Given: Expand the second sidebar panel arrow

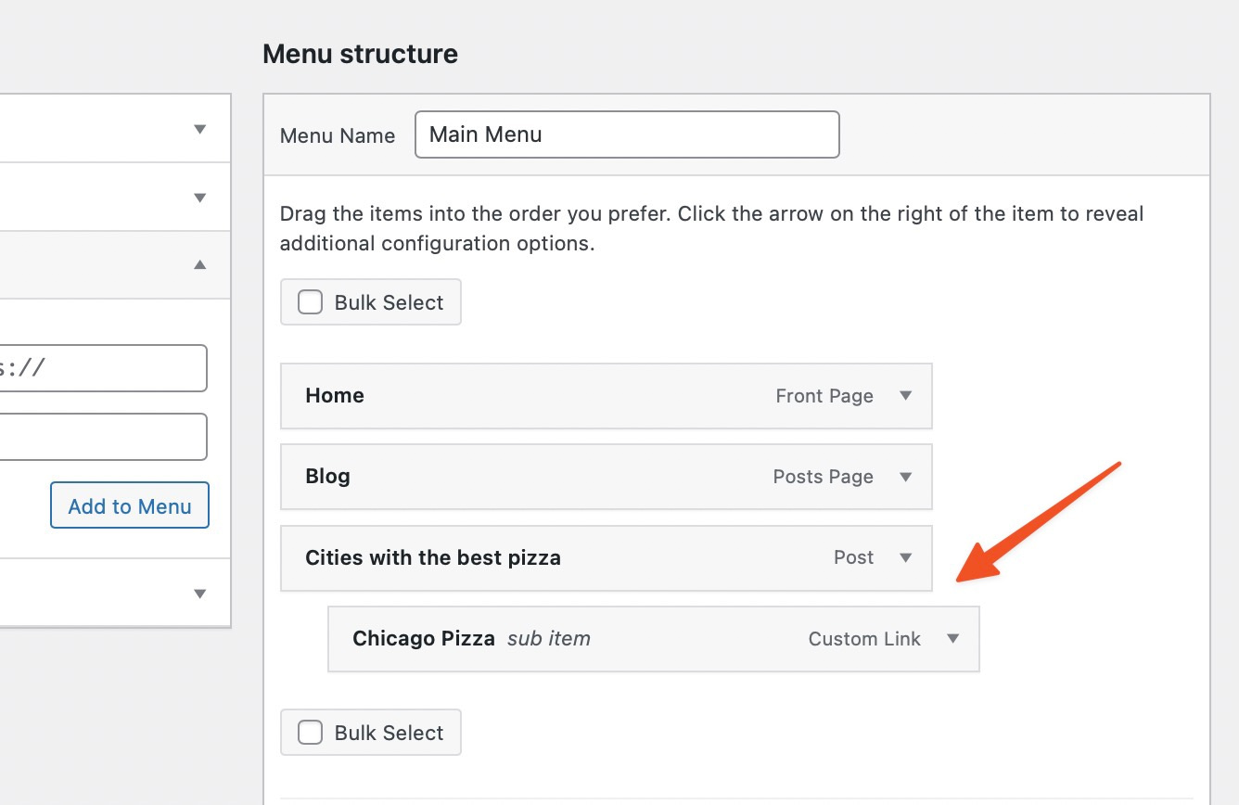Looking at the screenshot, I should 199,198.
